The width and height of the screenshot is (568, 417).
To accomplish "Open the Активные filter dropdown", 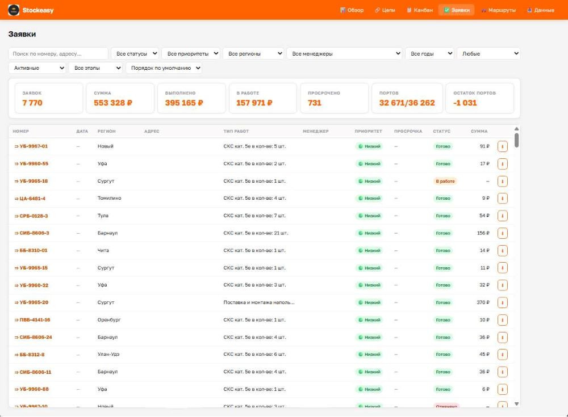I will [x=37, y=68].
